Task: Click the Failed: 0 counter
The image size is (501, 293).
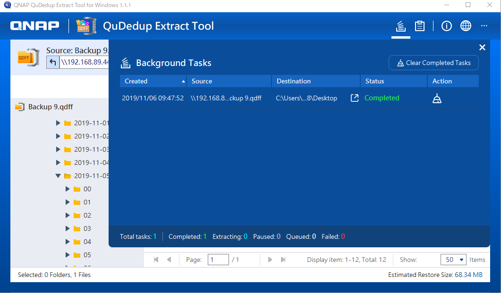Action: pos(333,236)
